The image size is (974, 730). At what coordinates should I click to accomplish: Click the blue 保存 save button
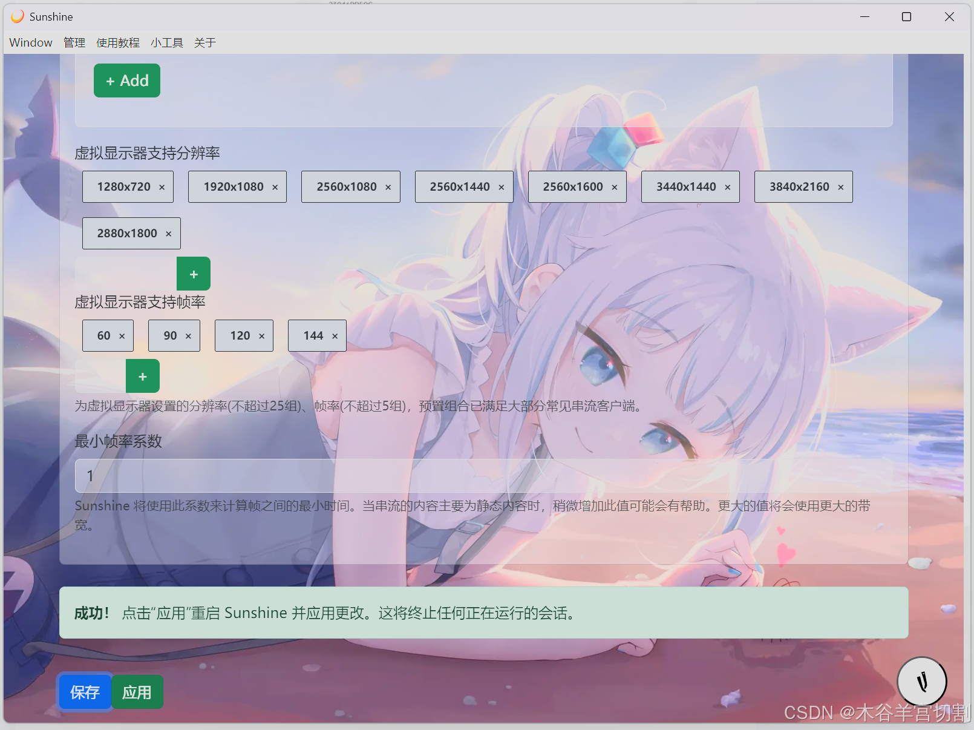click(x=85, y=692)
